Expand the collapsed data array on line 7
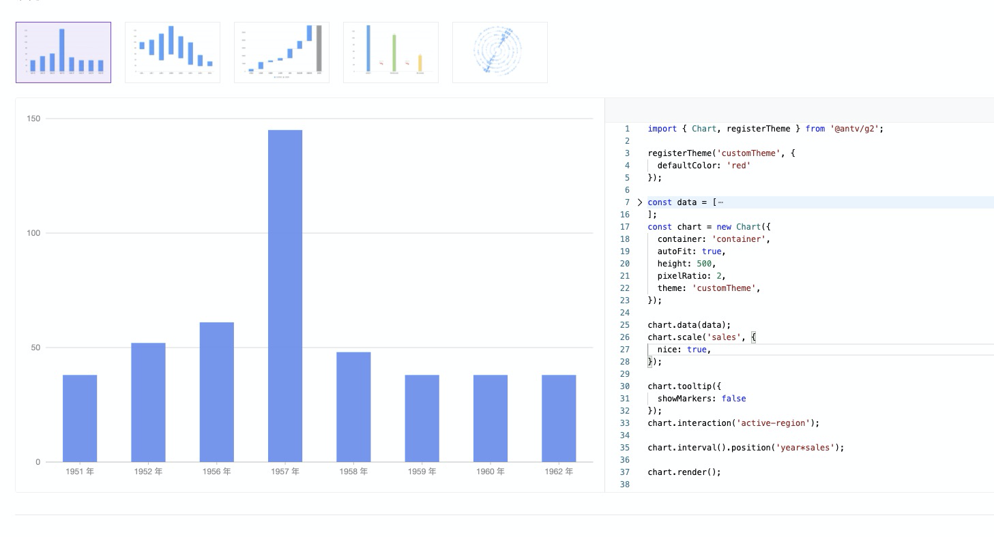Screen dimensions: 994x537 (x=640, y=202)
